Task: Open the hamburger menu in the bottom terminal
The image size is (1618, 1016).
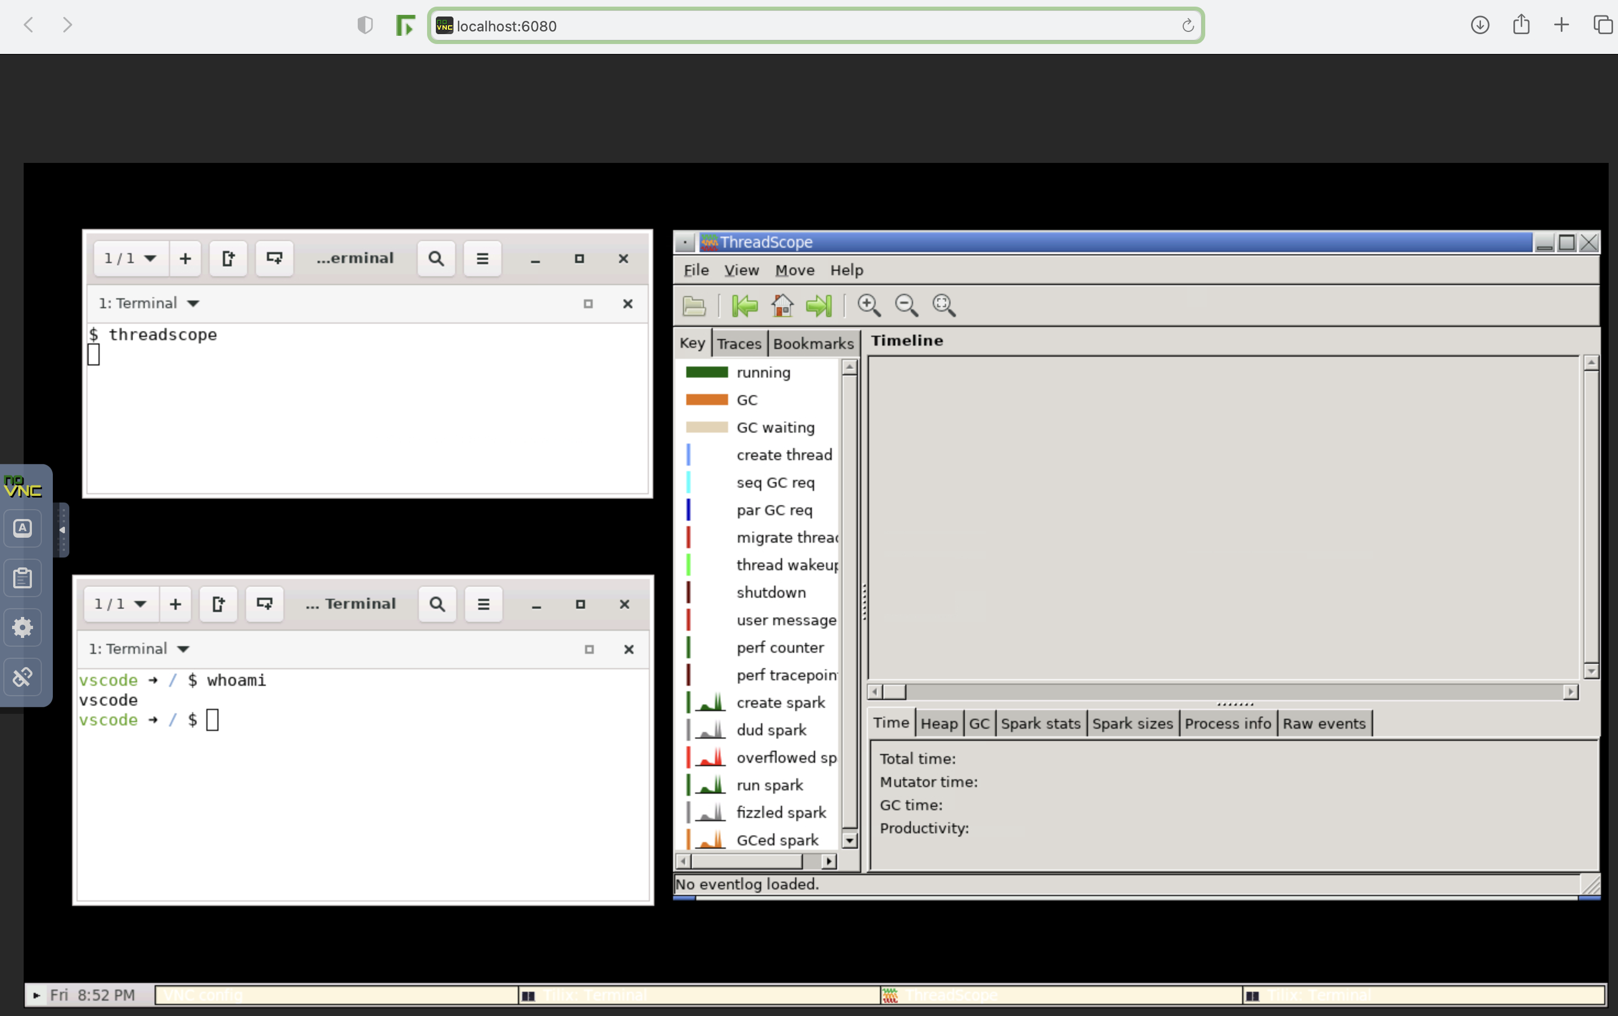Action: (x=483, y=604)
